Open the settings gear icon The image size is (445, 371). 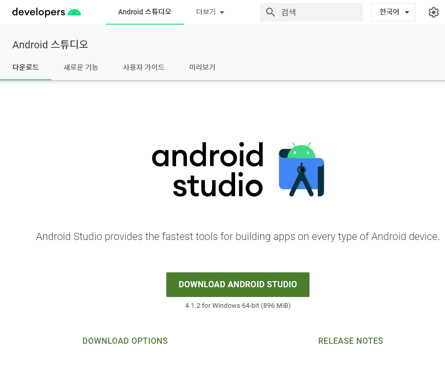[433, 12]
